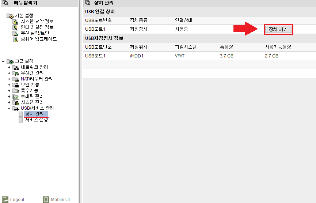The image size is (316, 203).
Task: Click the USB/서비스 관리 USB icon
Action: click(16, 108)
